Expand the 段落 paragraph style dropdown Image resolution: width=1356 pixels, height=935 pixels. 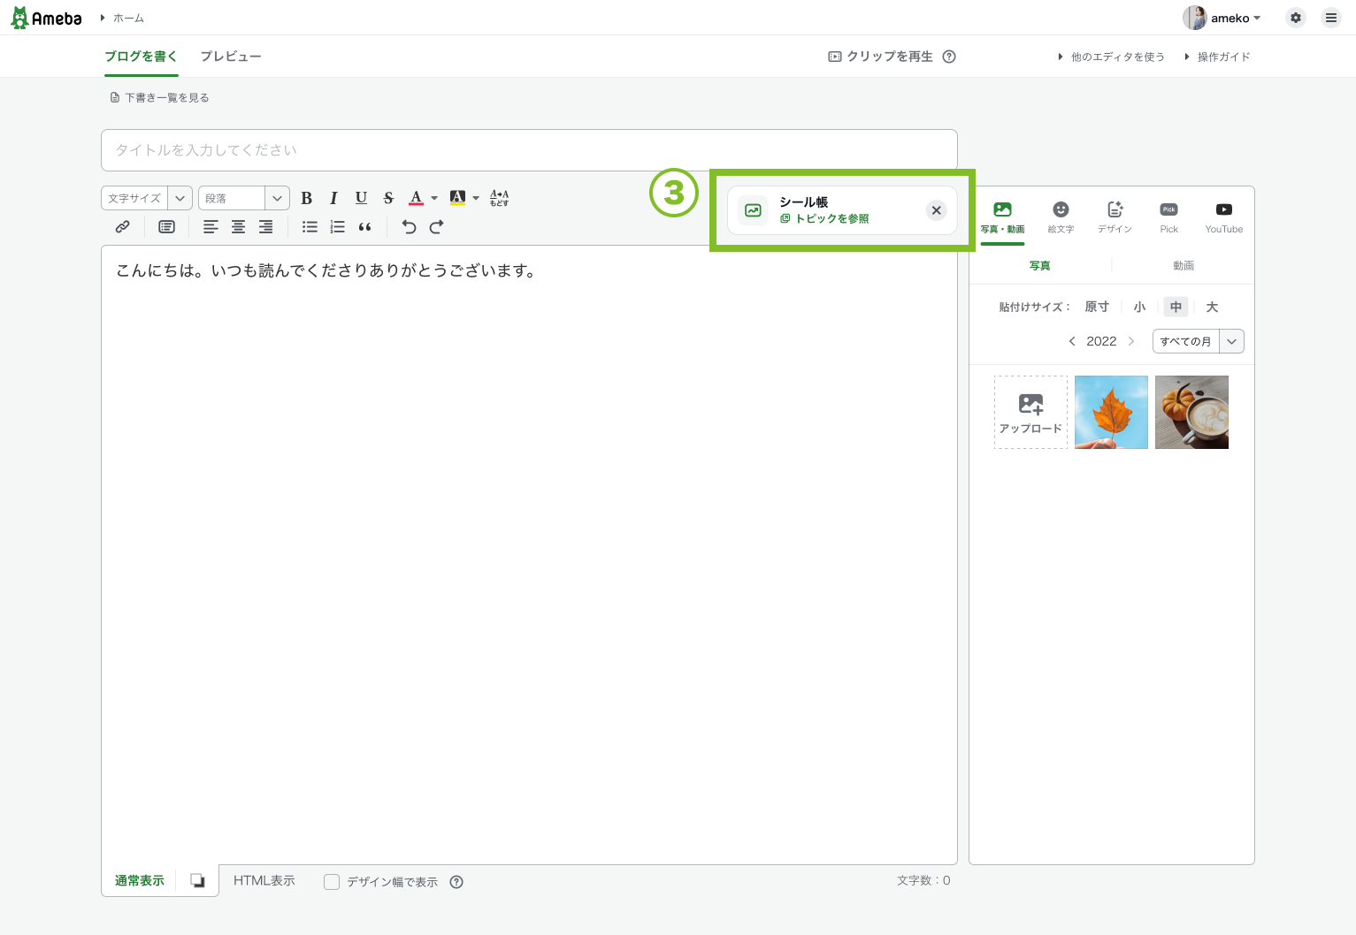(x=244, y=198)
